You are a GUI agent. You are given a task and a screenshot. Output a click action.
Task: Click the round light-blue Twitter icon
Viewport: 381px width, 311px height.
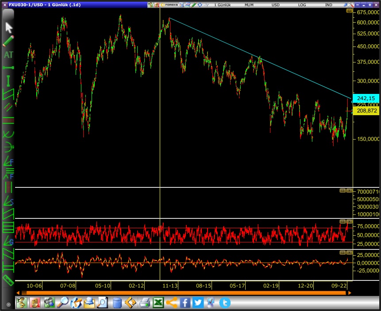coord(225,303)
